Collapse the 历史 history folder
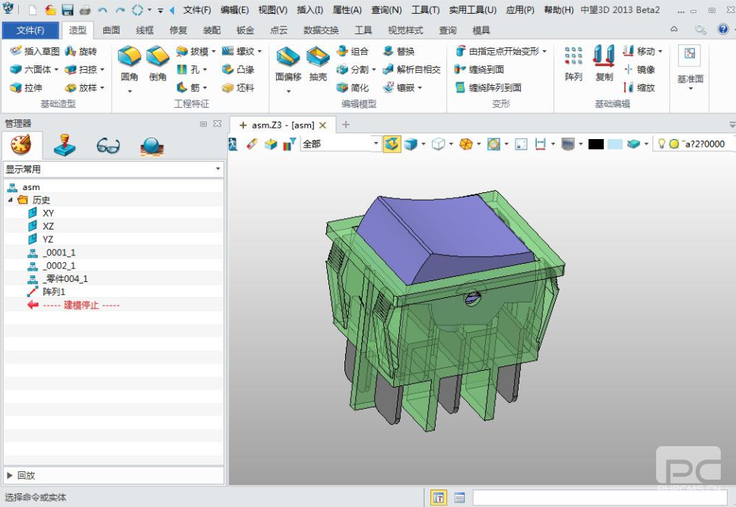 11,200
